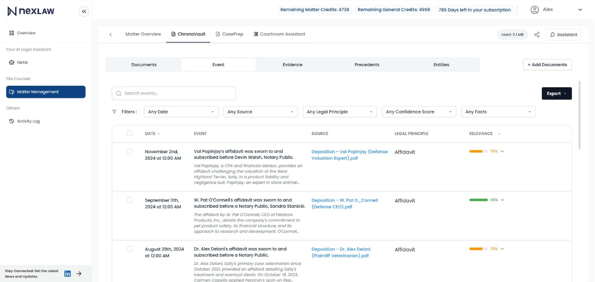Open the Any Date filter
The image size is (595, 282).
pos(181,112)
